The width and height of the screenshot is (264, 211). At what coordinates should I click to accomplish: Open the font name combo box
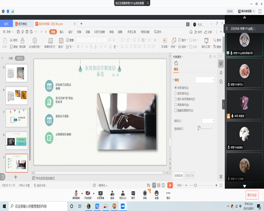tap(86, 40)
